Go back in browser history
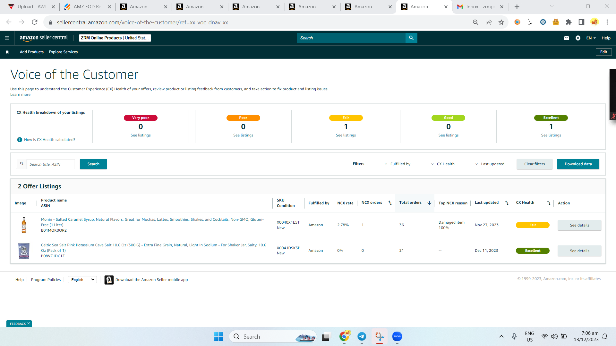 (x=9, y=22)
